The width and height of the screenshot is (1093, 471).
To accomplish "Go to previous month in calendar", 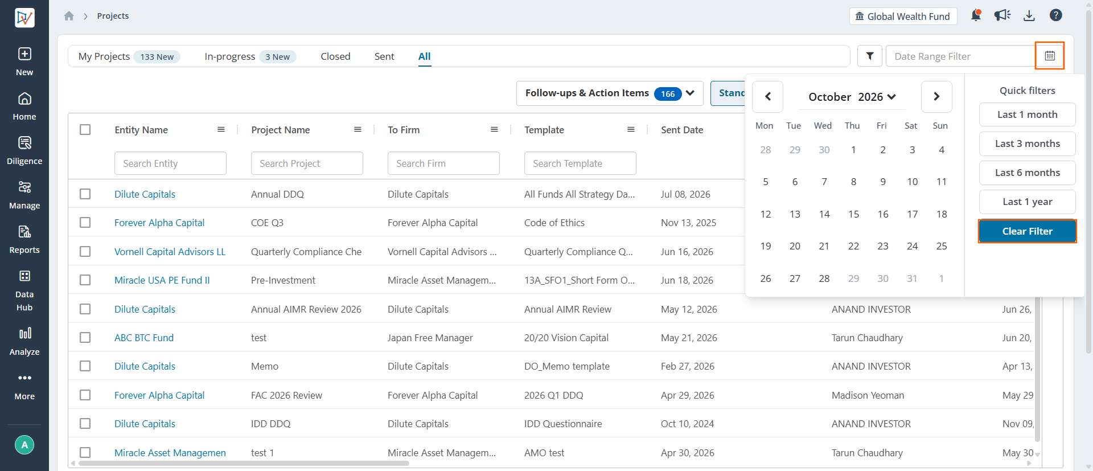I will [x=767, y=97].
